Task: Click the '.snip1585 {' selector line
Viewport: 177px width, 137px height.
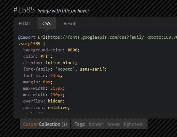Action: click(32, 44)
